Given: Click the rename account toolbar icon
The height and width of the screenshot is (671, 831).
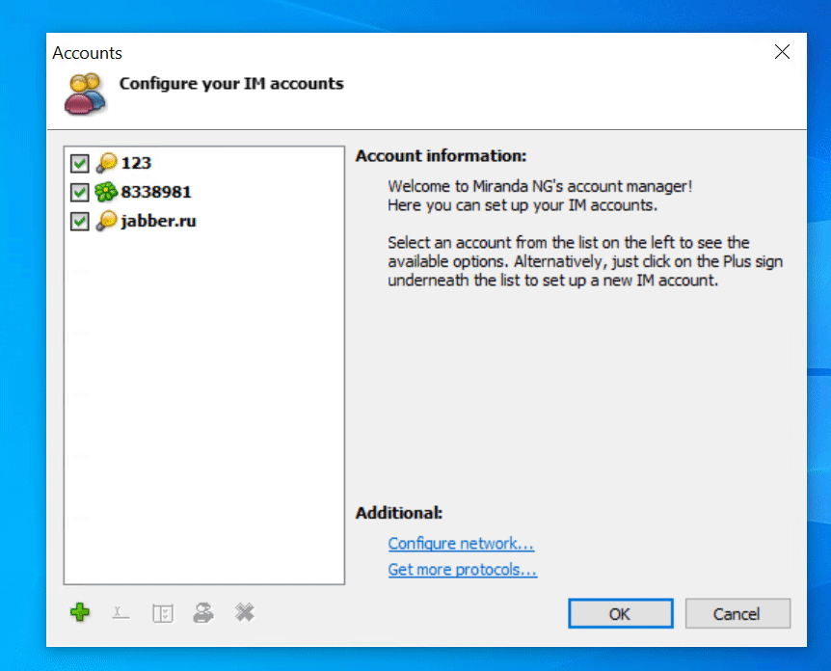Looking at the screenshot, I should coord(121,613).
